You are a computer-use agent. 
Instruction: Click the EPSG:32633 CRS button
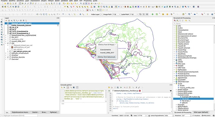click(206, 115)
